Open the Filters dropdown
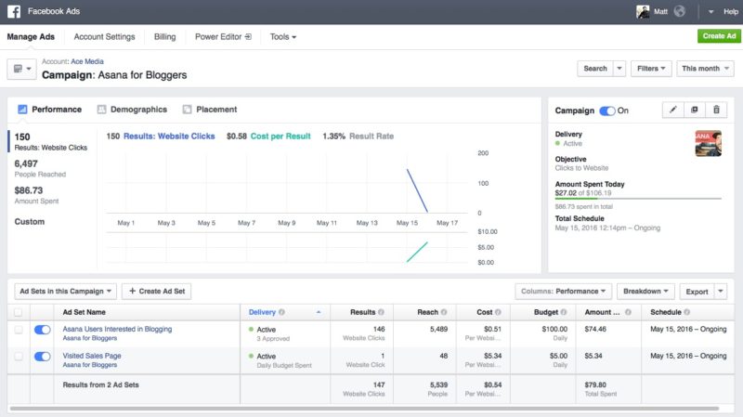 pyautogui.click(x=651, y=69)
